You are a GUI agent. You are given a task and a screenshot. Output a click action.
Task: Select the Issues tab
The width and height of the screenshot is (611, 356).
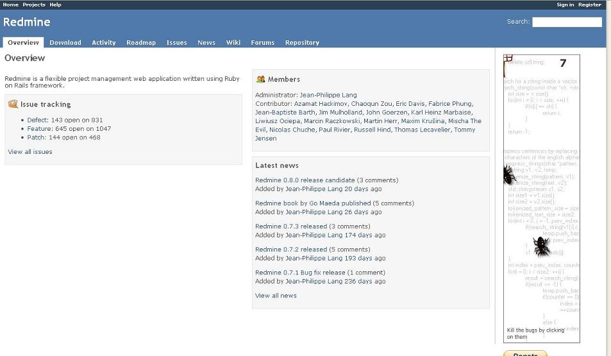(x=176, y=42)
